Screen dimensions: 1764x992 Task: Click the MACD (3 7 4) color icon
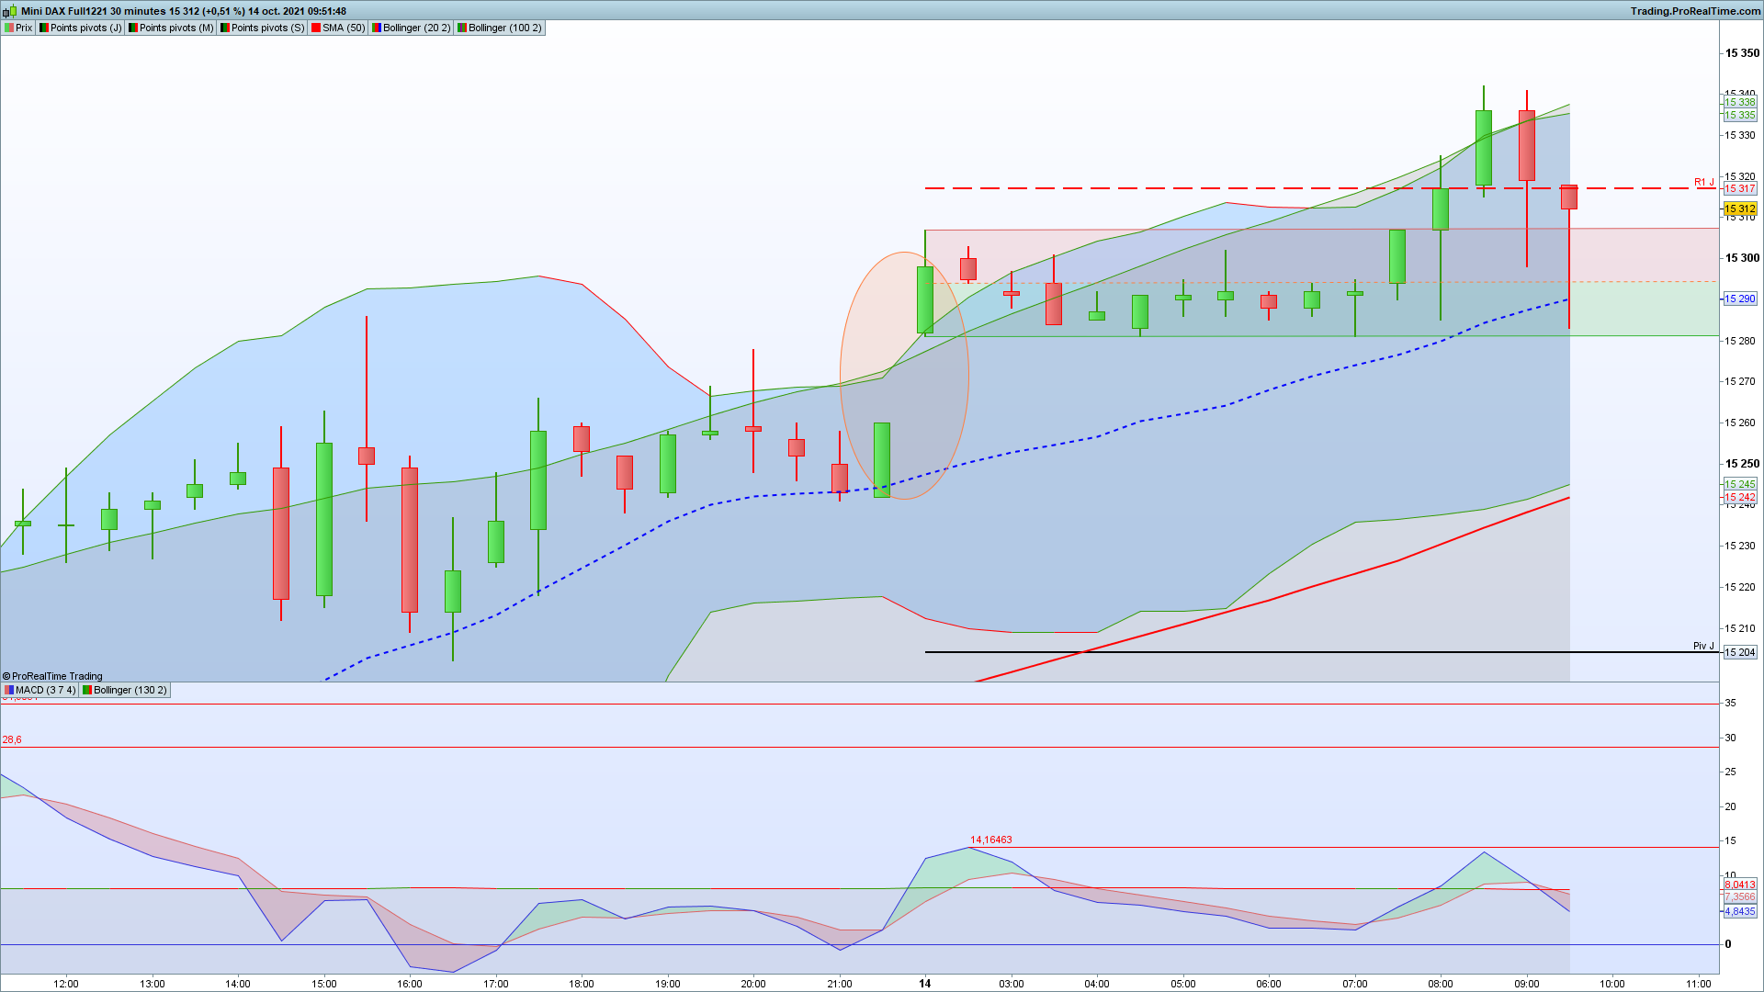[9, 690]
